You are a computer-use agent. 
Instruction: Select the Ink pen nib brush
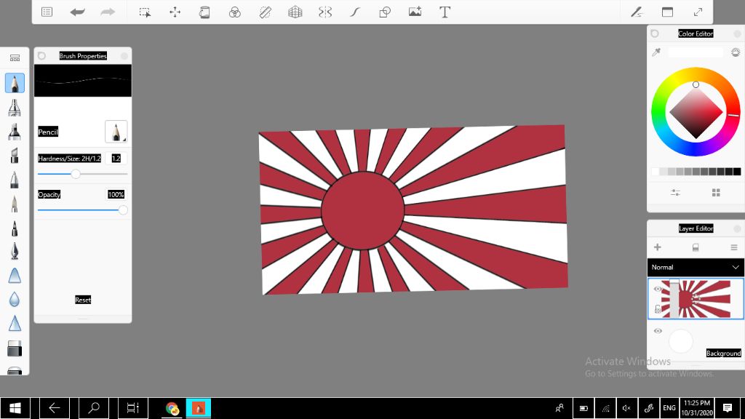point(15,251)
